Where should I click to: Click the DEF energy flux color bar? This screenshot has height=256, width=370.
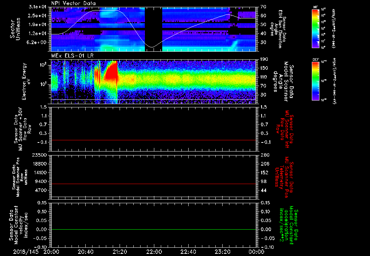pyautogui.click(x=316, y=81)
